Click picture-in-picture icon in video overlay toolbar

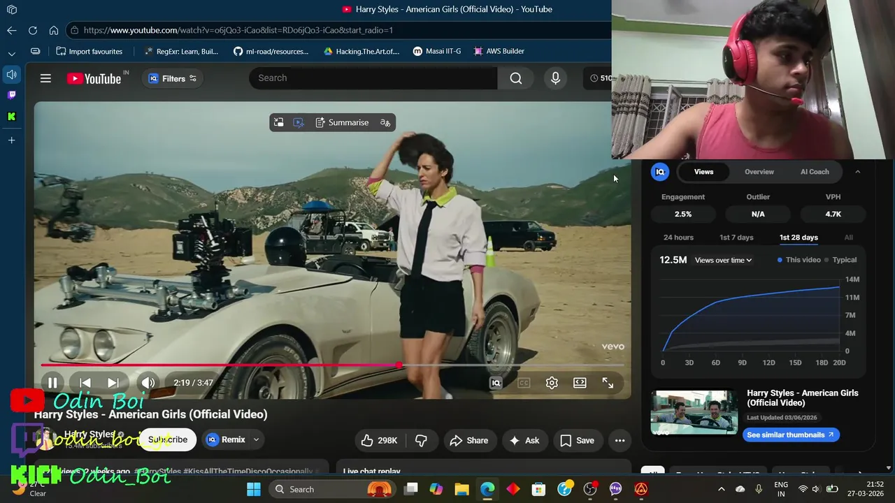[x=278, y=122]
